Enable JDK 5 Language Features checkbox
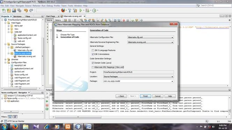 pos(93,50)
